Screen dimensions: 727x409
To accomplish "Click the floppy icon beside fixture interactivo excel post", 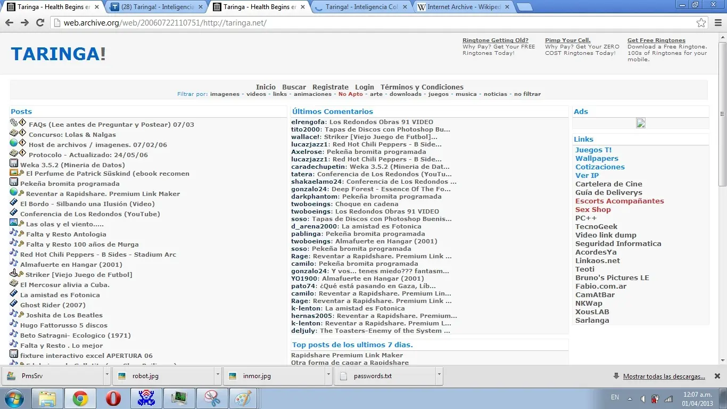I will (x=14, y=354).
